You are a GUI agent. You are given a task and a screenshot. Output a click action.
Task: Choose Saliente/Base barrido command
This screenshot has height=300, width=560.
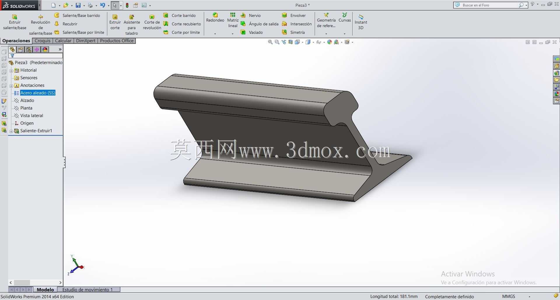(x=77, y=15)
